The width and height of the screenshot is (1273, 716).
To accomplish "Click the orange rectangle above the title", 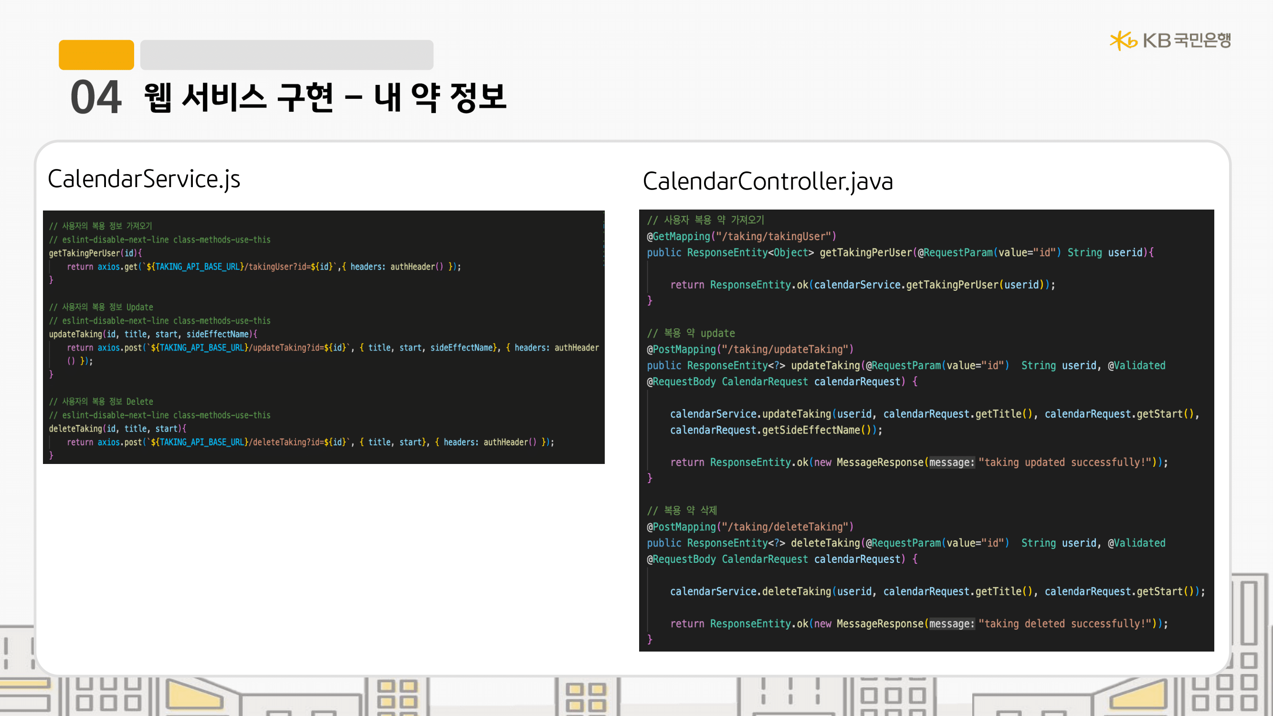I will 96,55.
